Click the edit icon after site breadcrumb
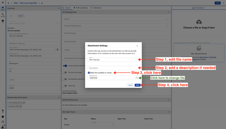Viewport: 226px width, 129px height. [x=42, y=3]
